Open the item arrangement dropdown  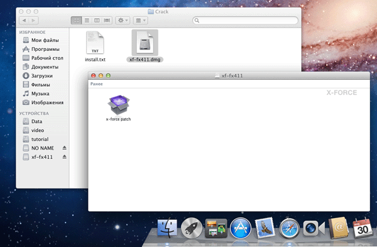(x=141, y=21)
